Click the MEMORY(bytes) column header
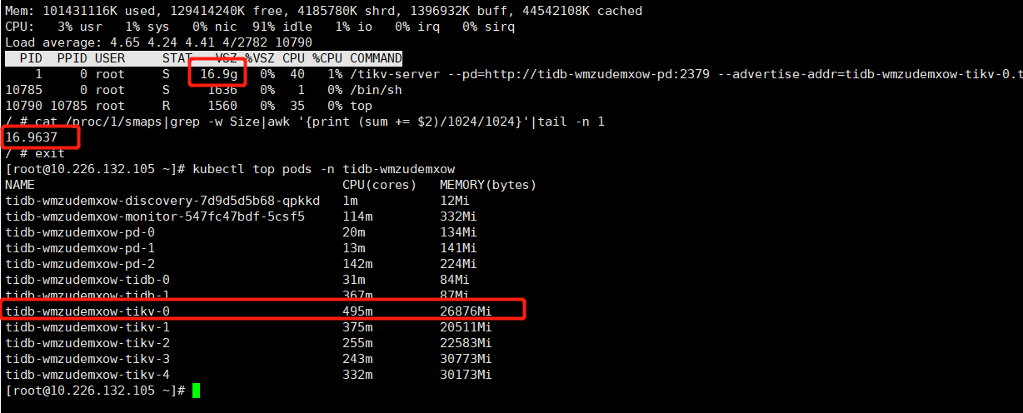Image resolution: width=1023 pixels, height=413 pixels. pyautogui.click(x=488, y=185)
